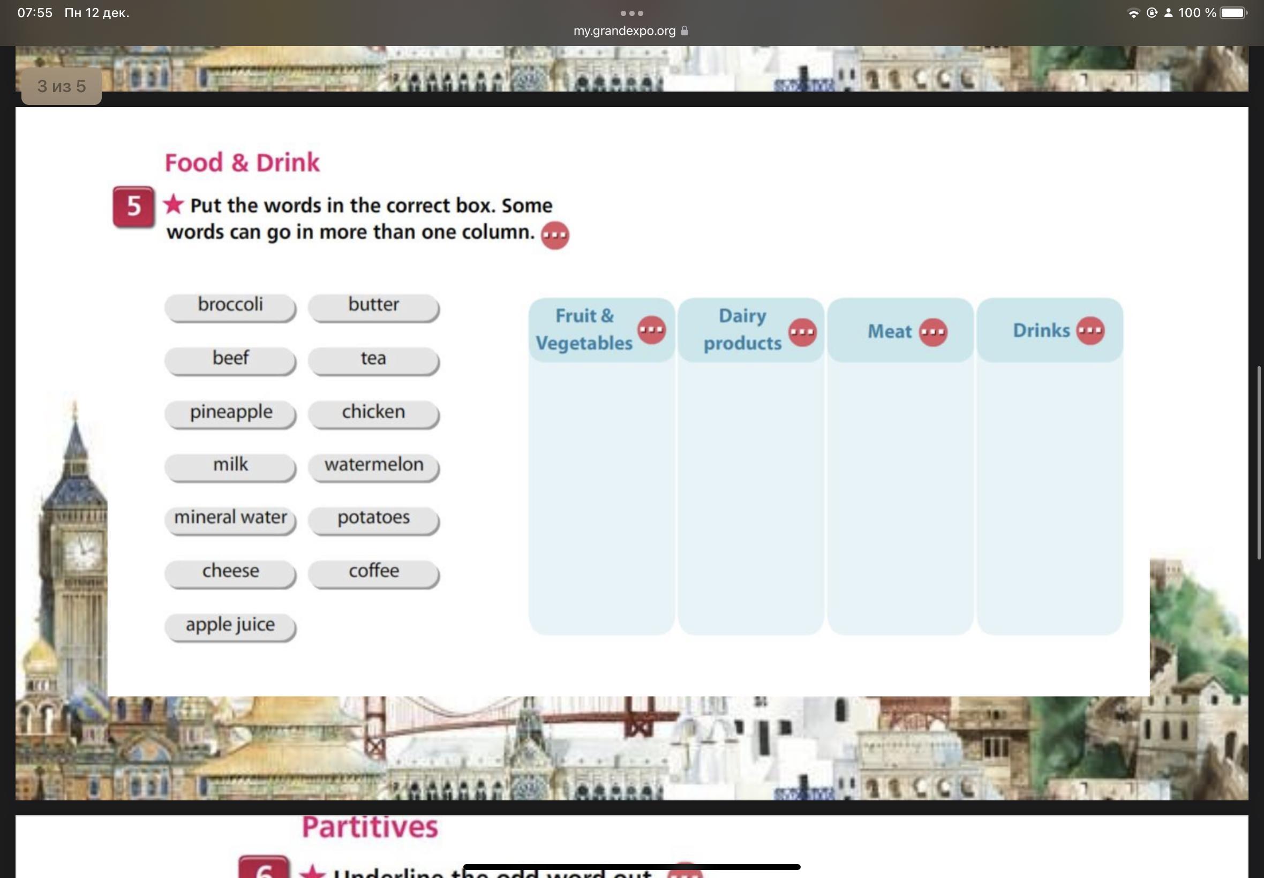Select the watermelon word chip
The height and width of the screenshot is (878, 1264).
point(373,466)
